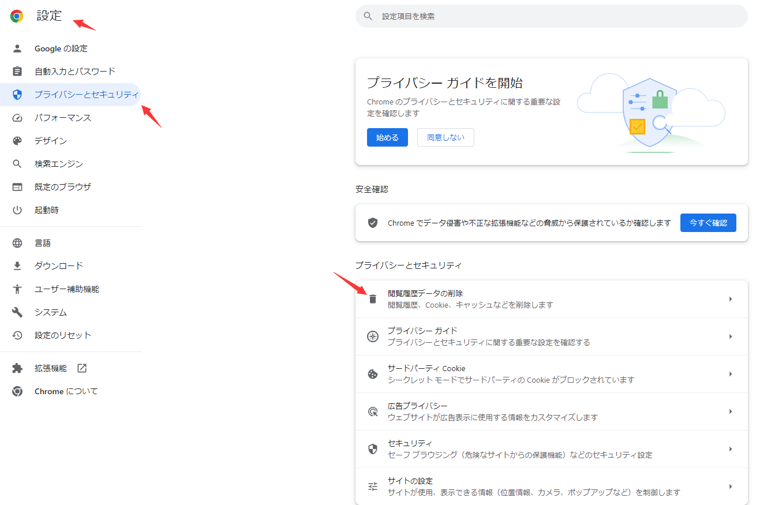
Task: Click the download arrow icon for ダウンロード
Action: (x=17, y=266)
